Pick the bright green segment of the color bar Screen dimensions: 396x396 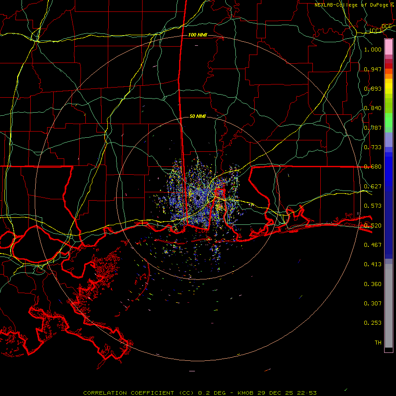click(x=389, y=120)
